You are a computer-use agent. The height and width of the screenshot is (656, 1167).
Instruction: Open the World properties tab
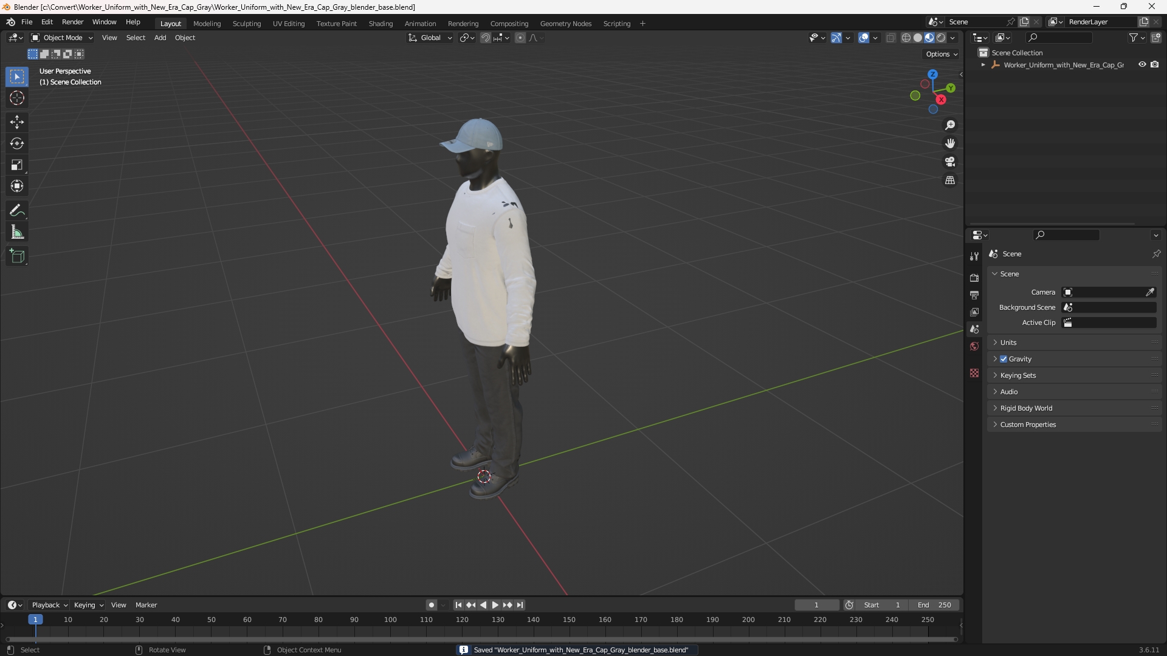click(x=974, y=346)
